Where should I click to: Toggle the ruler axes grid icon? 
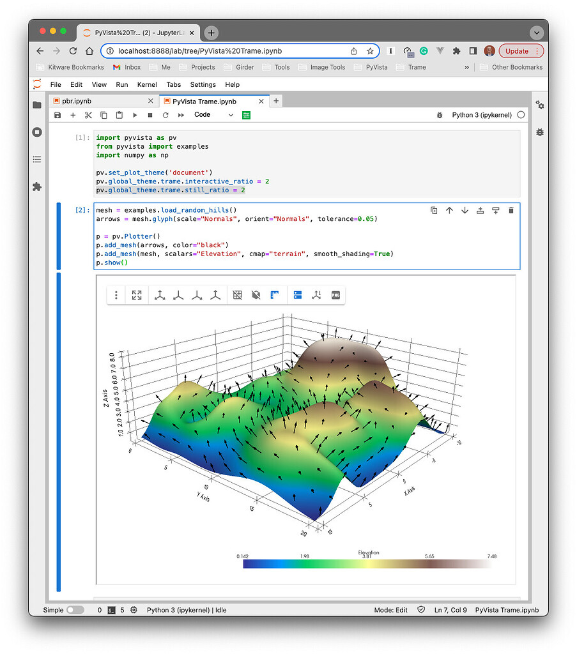click(x=275, y=295)
